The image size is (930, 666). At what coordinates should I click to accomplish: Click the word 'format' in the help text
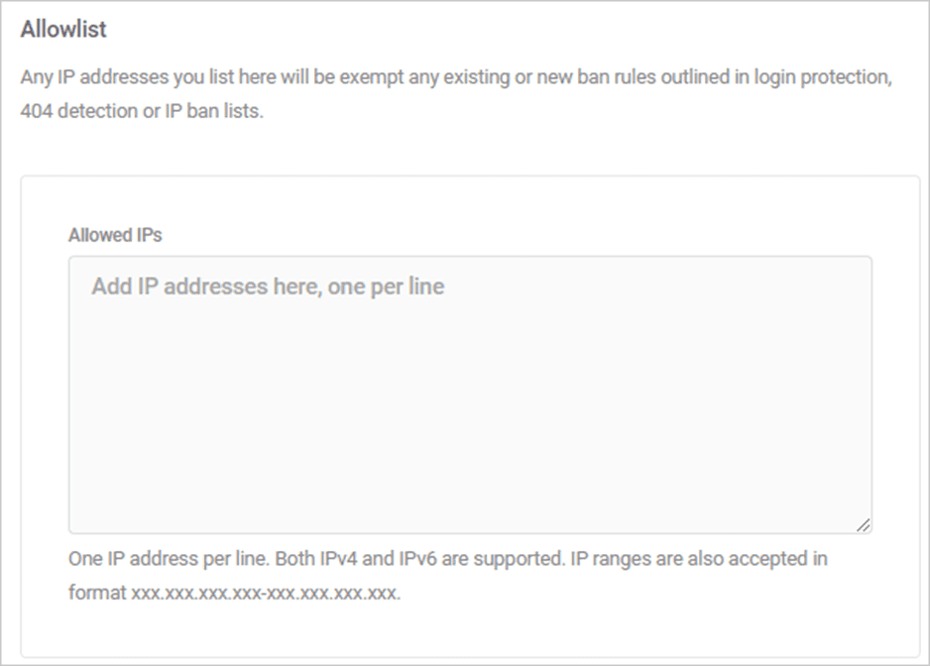tap(97, 593)
